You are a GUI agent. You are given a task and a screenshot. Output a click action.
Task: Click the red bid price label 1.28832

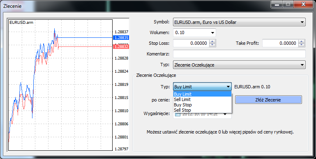[x=121, y=46]
